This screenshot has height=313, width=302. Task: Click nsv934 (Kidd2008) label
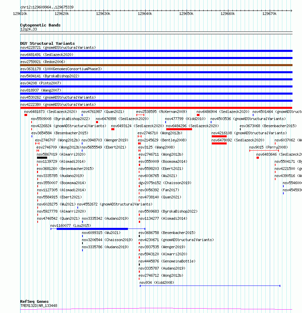(157, 283)
